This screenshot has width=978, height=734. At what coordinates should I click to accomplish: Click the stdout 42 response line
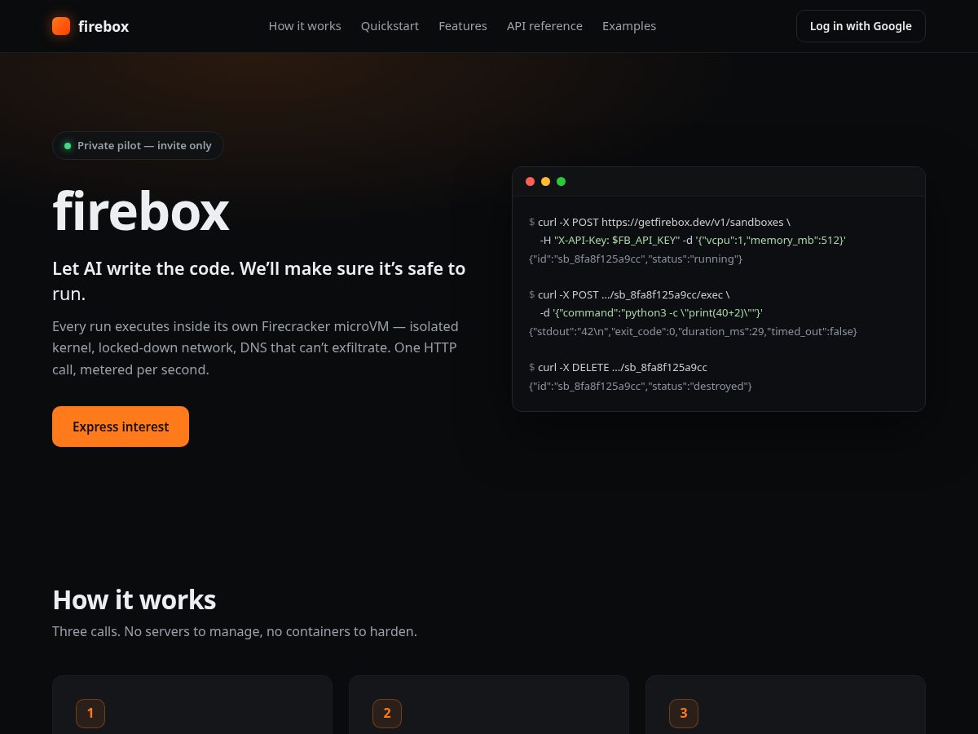pyautogui.click(x=693, y=331)
